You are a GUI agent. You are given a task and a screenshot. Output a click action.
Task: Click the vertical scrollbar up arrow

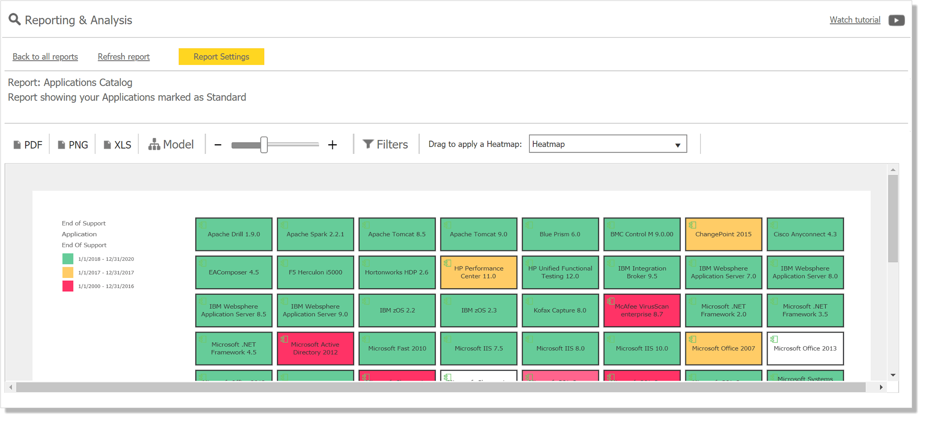click(x=893, y=170)
